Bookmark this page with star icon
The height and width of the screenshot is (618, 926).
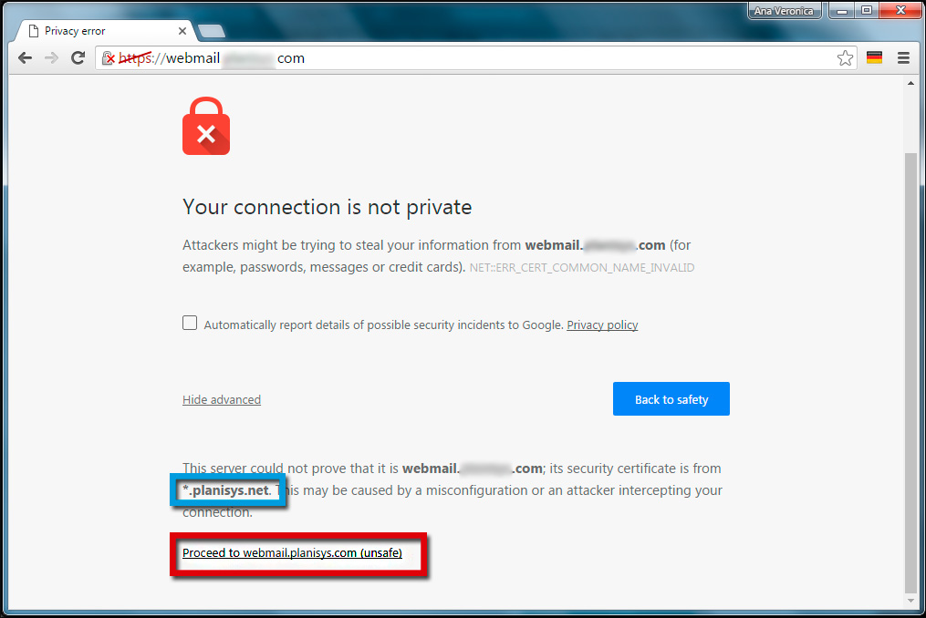(845, 57)
